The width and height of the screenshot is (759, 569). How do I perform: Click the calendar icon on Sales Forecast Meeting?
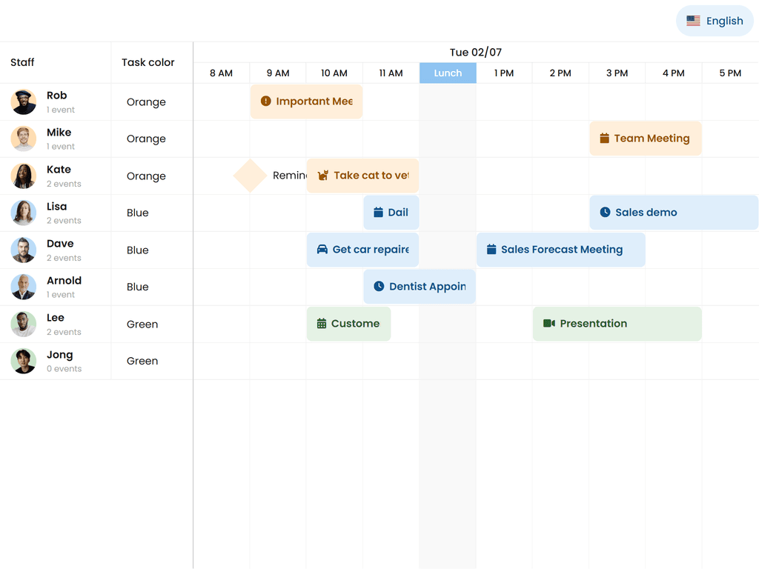[x=491, y=250]
